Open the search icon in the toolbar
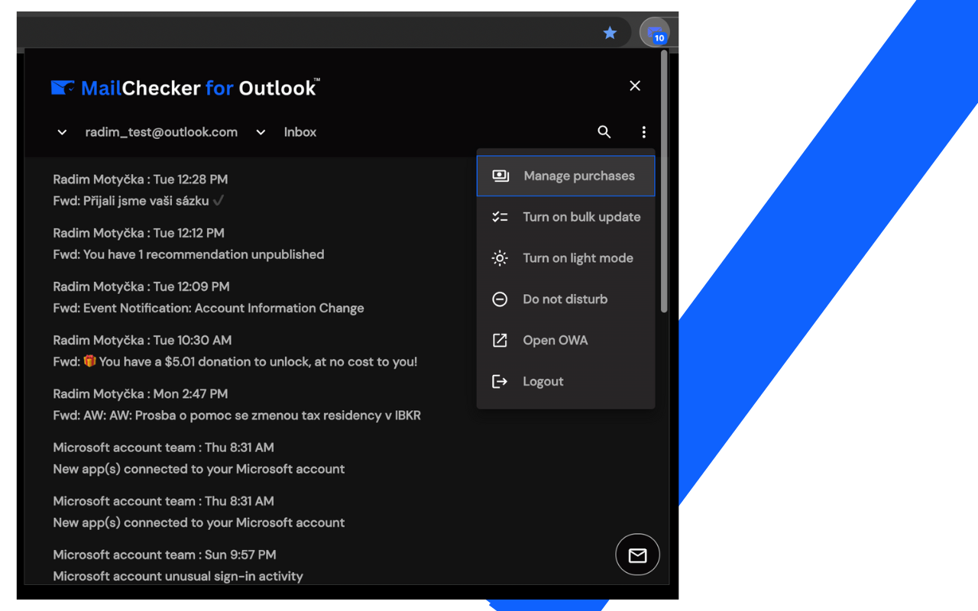The height and width of the screenshot is (611, 978). click(x=604, y=131)
